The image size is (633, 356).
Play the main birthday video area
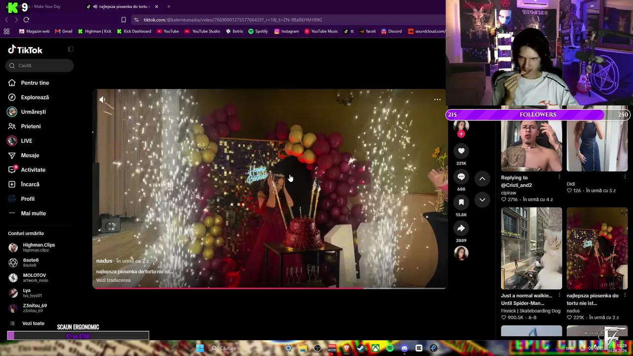(269, 188)
